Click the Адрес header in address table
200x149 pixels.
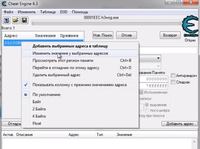pos(74,135)
